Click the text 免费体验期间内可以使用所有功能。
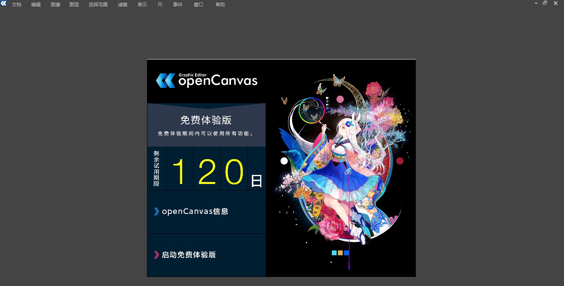Screen dimensions: 564x286 click(x=206, y=134)
